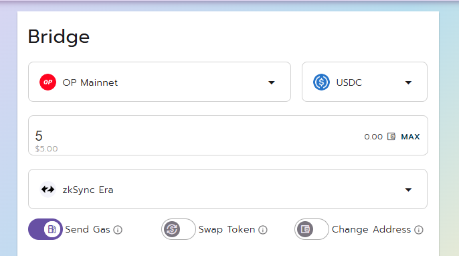Click the Send Gas label
This screenshot has width=459, height=256.
click(x=88, y=229)
